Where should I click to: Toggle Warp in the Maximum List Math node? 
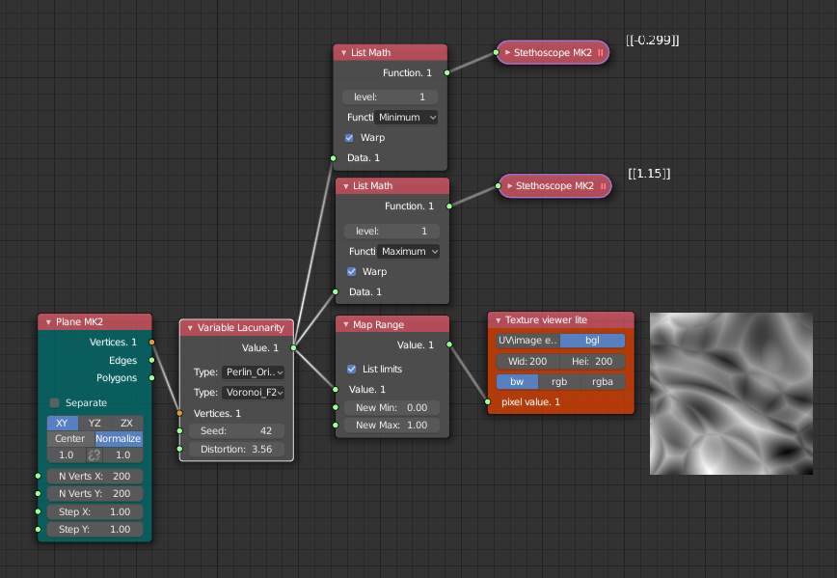(x=351, y=271)
